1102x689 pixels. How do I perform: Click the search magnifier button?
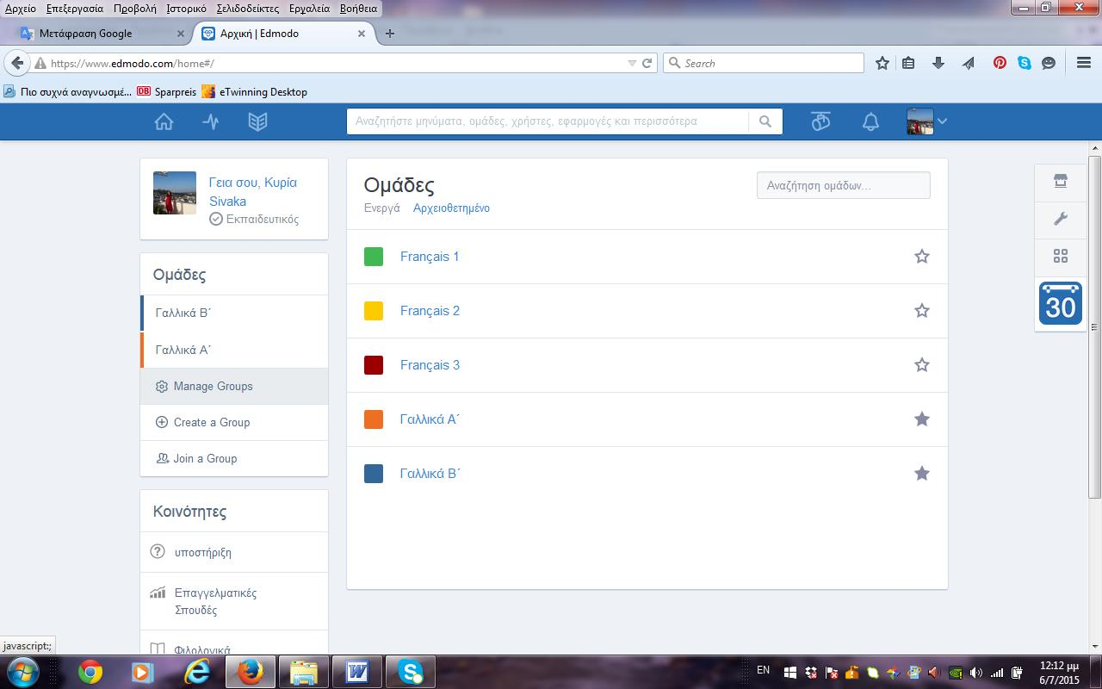click(765, 121)
